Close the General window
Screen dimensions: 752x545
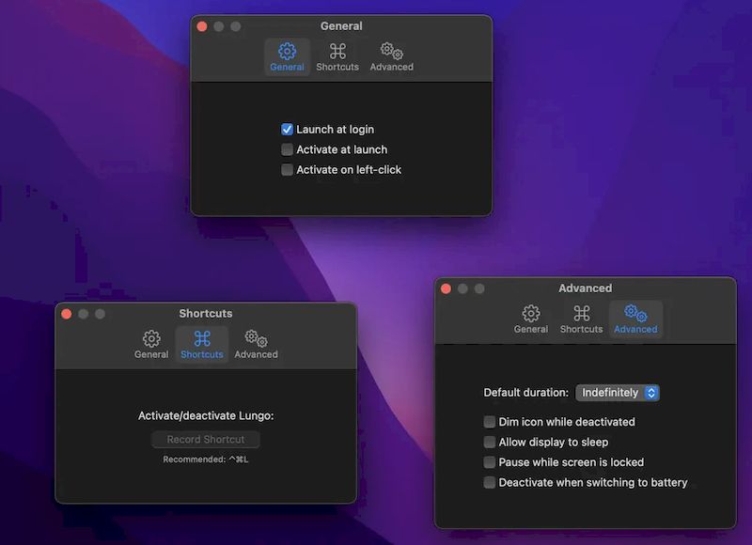click(202, 26)
